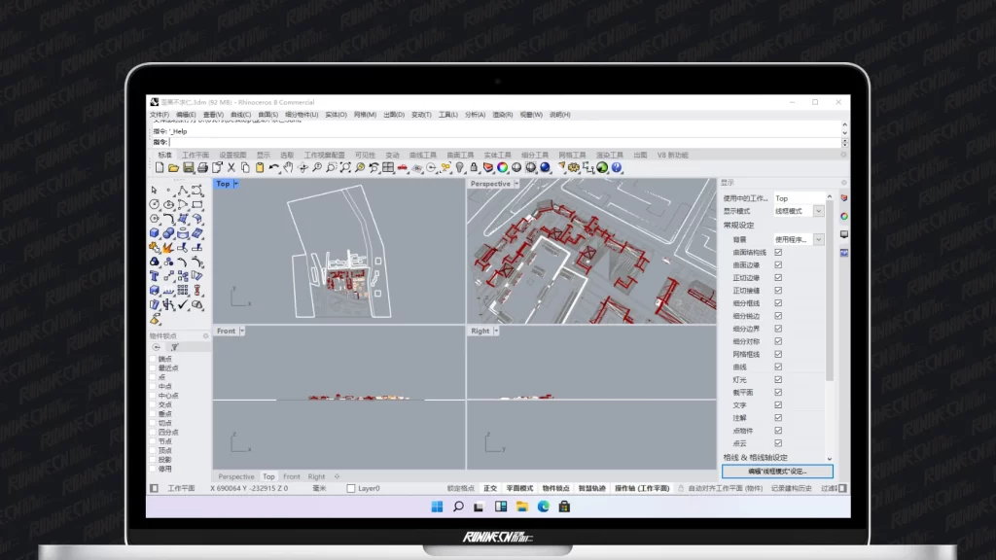Viewport: 996px width, 560px height.
Task: Uncheck the 曲线 display checkbox
Action: (778, 367)
